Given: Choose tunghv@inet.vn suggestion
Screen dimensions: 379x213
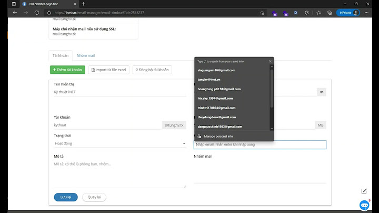Looking at the screenshot, I should (232, 80).
